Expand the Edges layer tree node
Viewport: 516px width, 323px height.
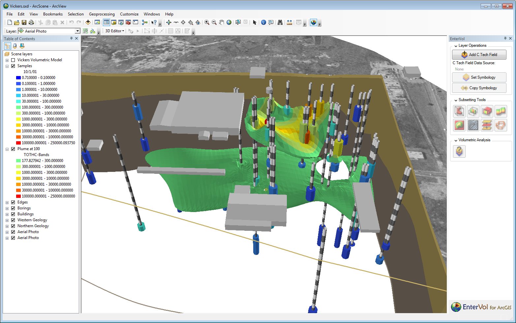[7, 202]
